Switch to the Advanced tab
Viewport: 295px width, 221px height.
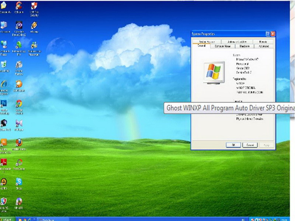tap(264, 46)
